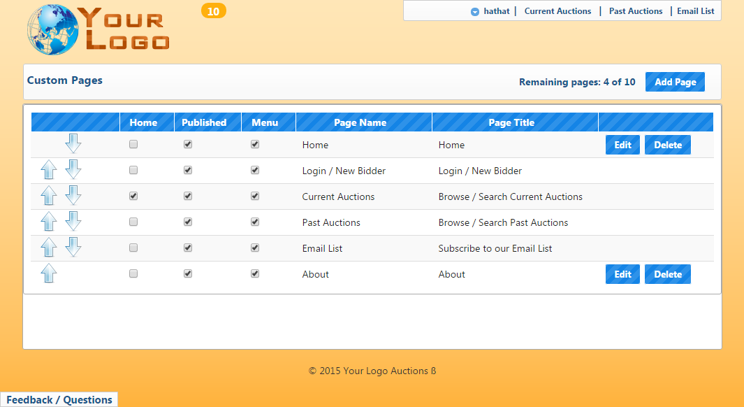Edit the Home page row
This screenshot has height=407, width=744.
[x=622, y=145]
